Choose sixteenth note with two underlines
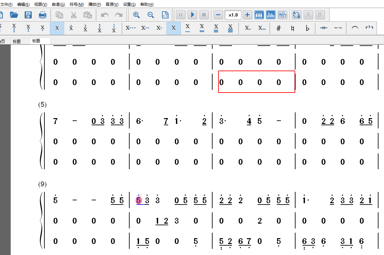This screenshot has height=255, width=384. pyautogui.click(x=202, y=28)
